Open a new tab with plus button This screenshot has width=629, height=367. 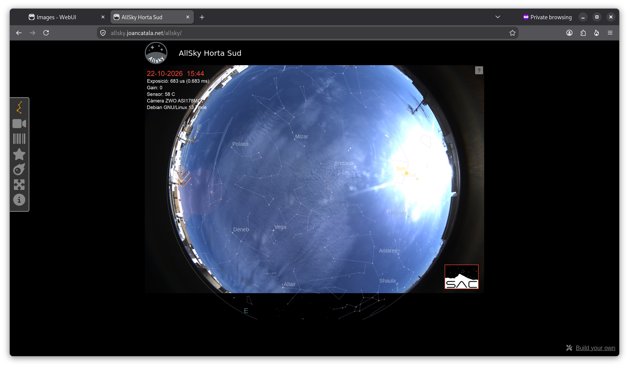pos(202,17)
